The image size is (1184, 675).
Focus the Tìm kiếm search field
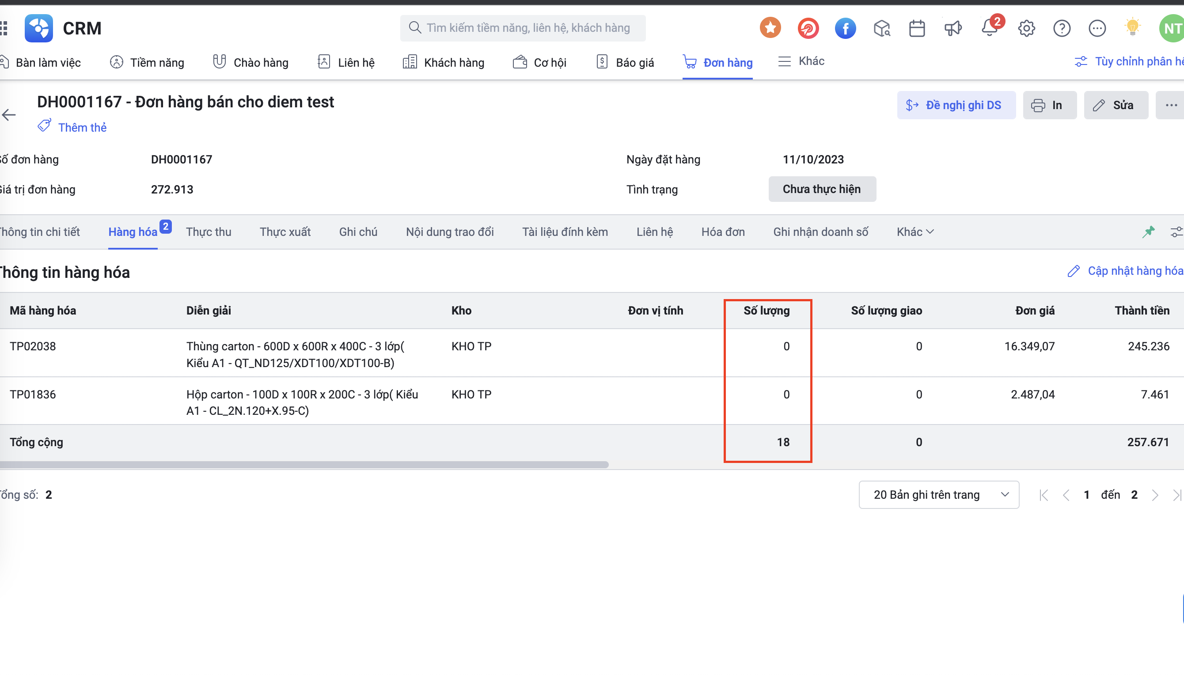point(523,28)
